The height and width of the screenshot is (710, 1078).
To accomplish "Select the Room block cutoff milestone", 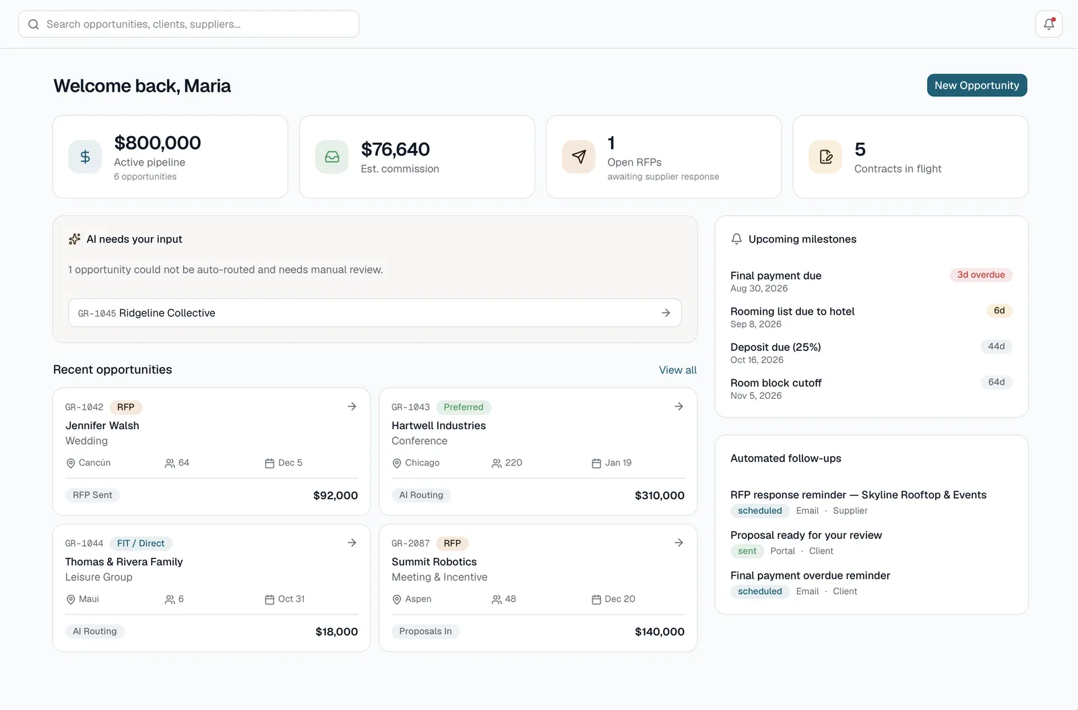I will (871, 389).
